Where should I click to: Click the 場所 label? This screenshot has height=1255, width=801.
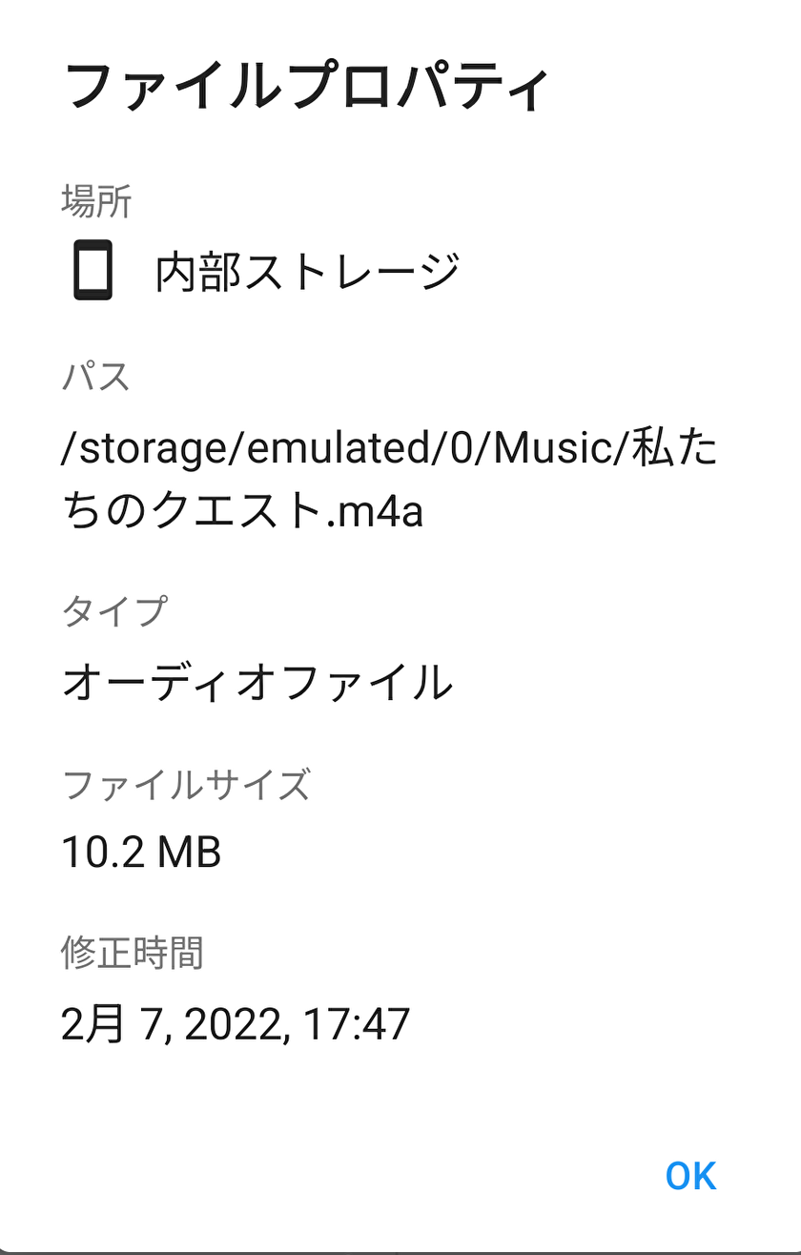96,201
